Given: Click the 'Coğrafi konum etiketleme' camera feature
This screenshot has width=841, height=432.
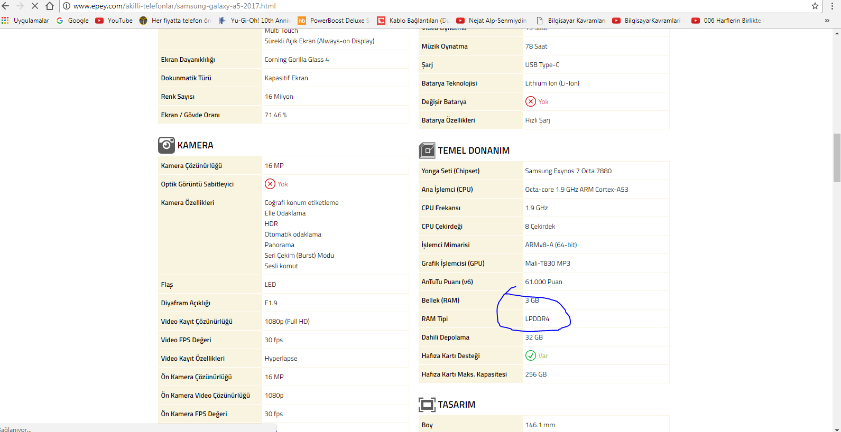Looking at the screenshot, I should coord(301,203).
